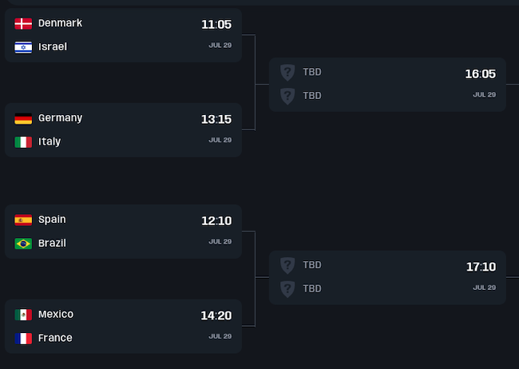The image size is (519, 369).
Task: Click the Germany flag icon
Action: [23, 118]
